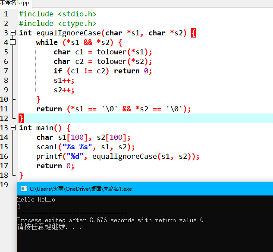Select the 未命名1.cpp editor tab
Screen dimensions: 273x252
click(x=16, y=3)
